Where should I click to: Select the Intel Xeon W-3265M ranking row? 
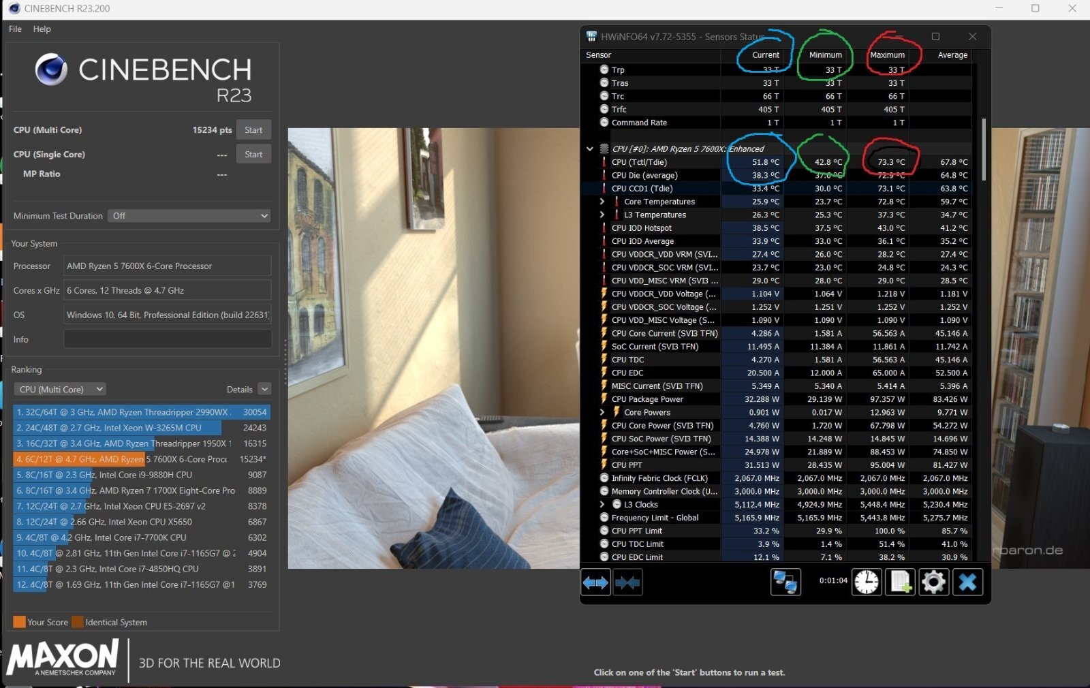pos(142,428)
